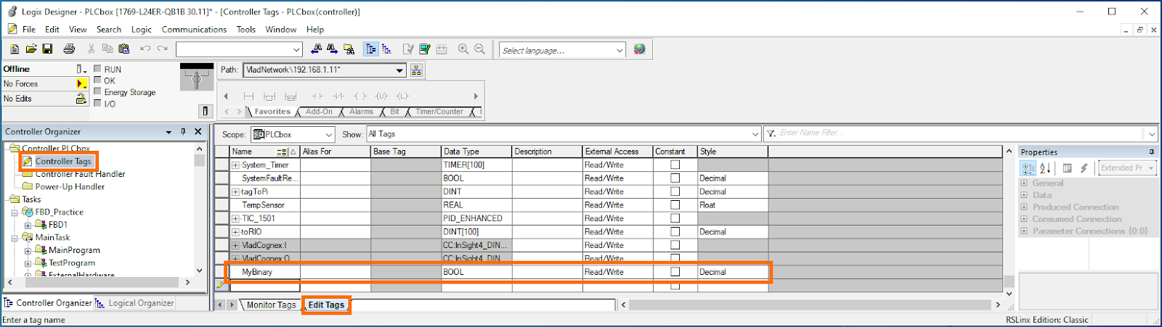The width and height of the screenshot is (1162, 327).
Task: Expand the MainProgram tree node
Action: (x=28, y=250)
